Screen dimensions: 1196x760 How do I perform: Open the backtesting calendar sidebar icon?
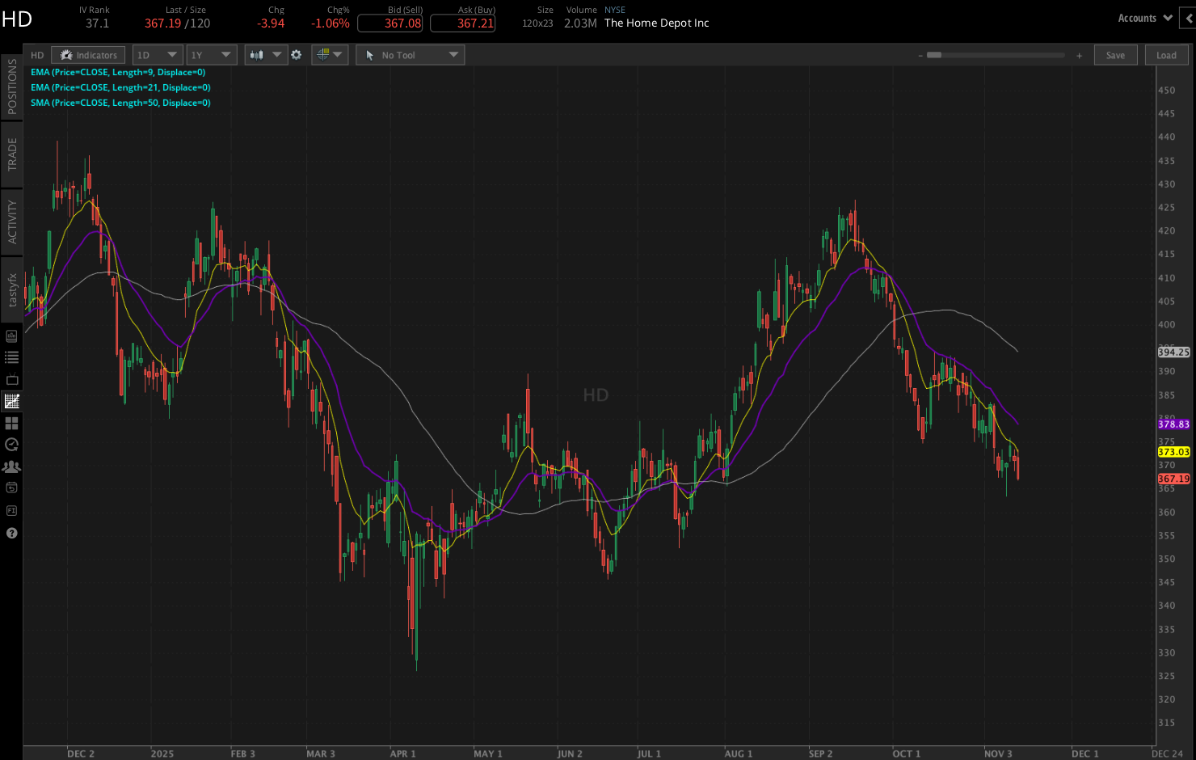click(x=12, y=488)
